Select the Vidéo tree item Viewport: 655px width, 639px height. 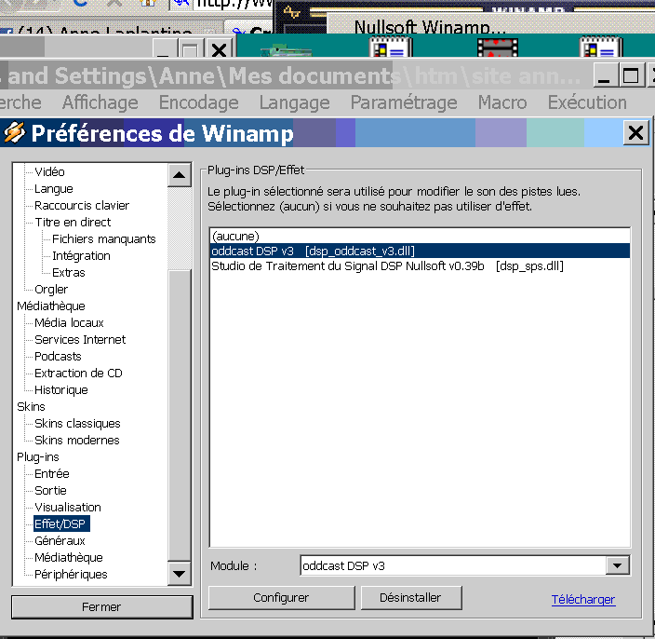pos(49,172)
